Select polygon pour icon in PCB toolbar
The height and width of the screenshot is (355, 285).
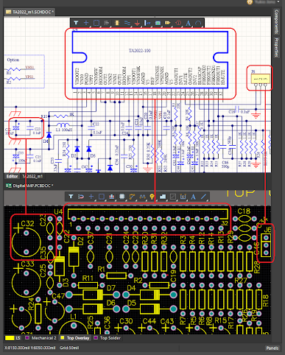tap(163, 197)
